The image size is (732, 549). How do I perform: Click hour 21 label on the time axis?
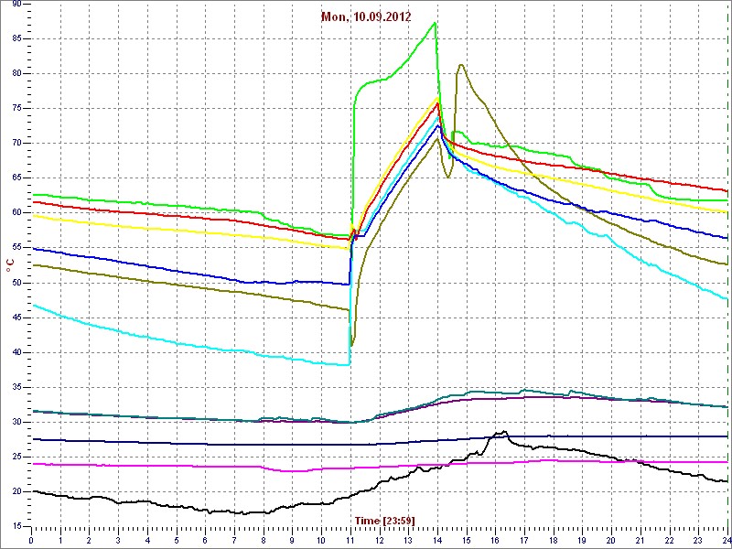641,541
